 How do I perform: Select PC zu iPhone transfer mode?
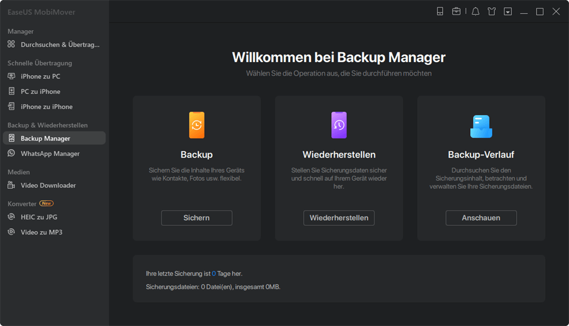(x=54, y=92)
